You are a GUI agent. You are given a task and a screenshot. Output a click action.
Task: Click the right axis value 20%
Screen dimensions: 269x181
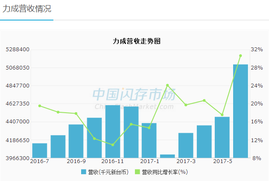257,104
